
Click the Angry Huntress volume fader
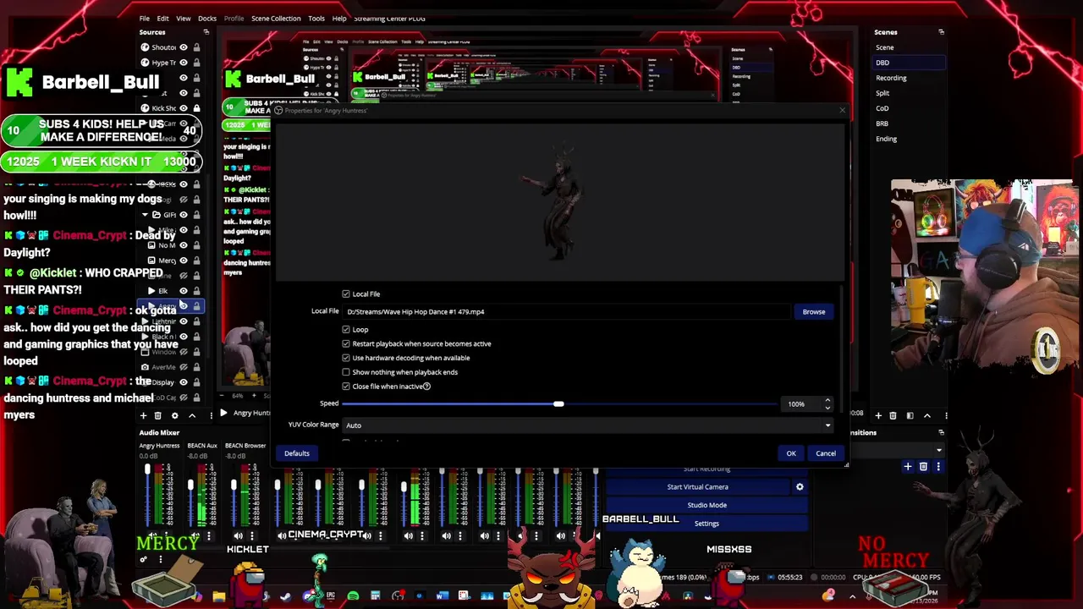147,470
